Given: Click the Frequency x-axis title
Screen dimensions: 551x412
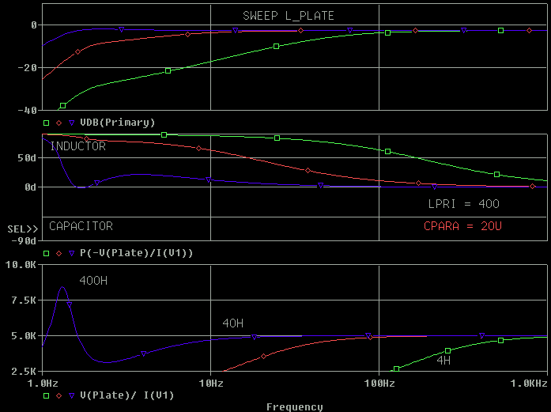Looking at the screenshot, I should 294,406.
